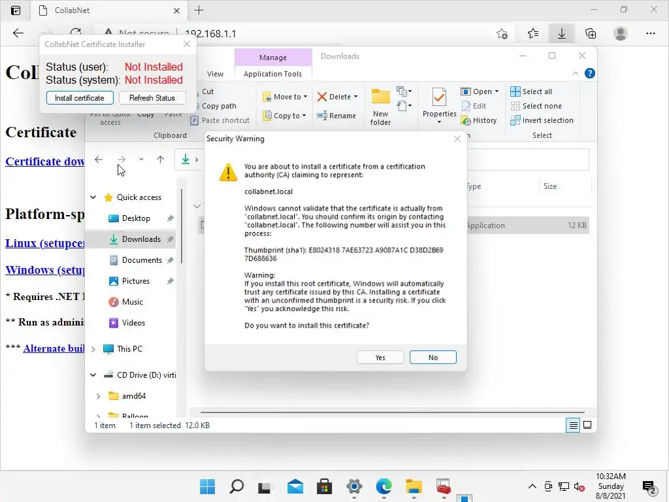The height and width of the screenshot is (502, 669).
Task: Open Explorer Help question mark icon
Action: point(590,73)
